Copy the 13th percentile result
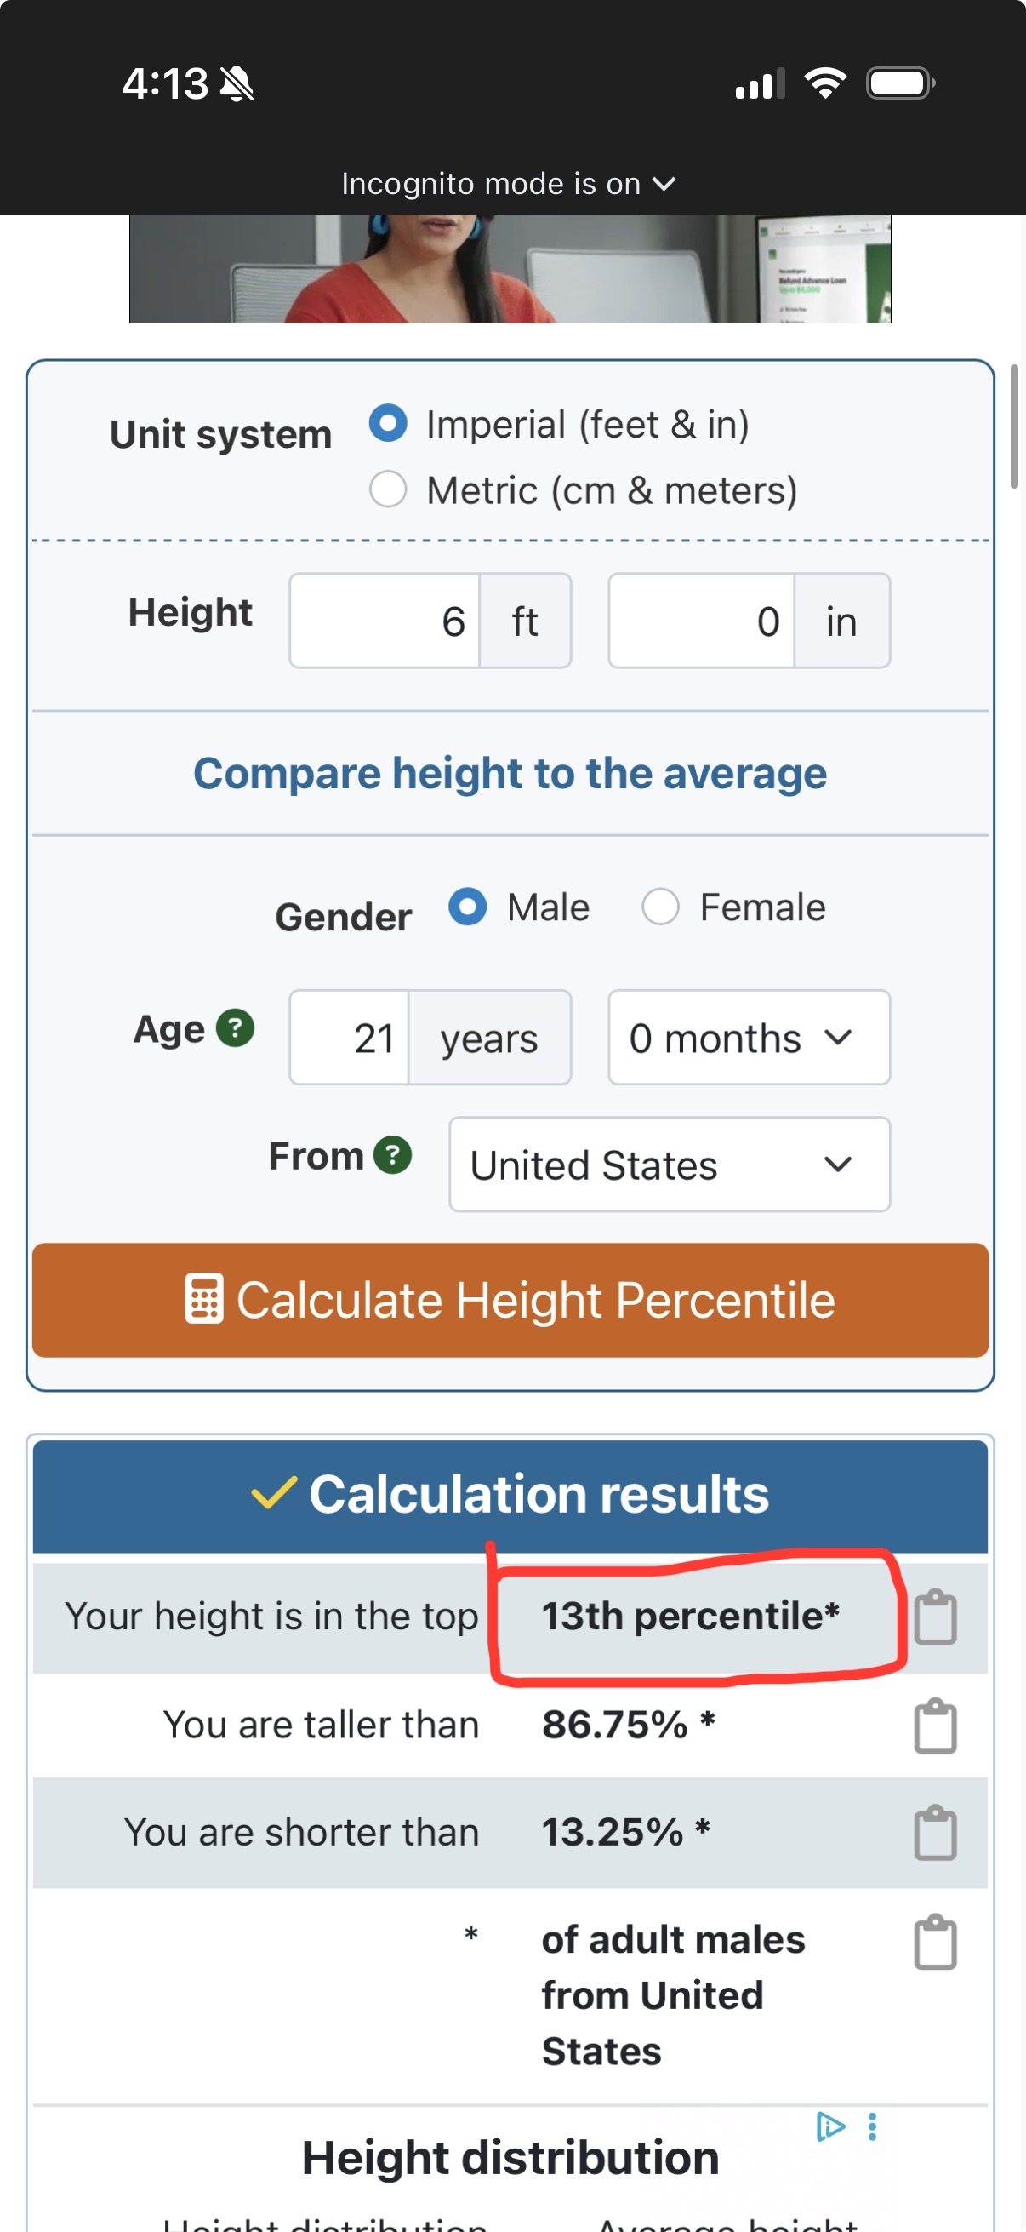Viewport: 1026px width, 2232px height. coord(935,1617)
